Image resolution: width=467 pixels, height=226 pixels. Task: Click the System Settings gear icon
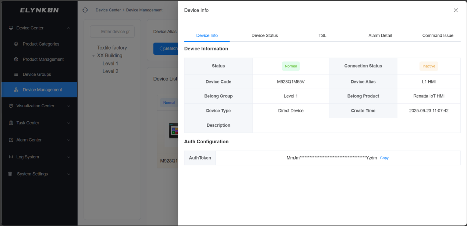[10, 174]
